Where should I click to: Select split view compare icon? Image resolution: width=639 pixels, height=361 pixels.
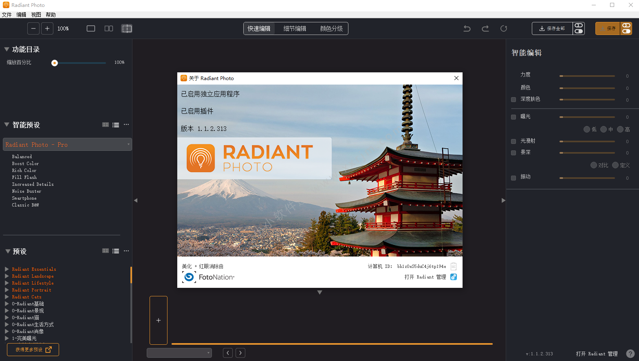pos(127,28)
